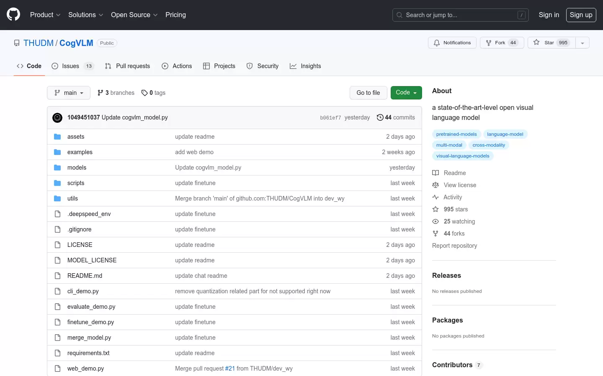
Task: Open the pretrained-models topic tag
Action: (x=456, y=134)
